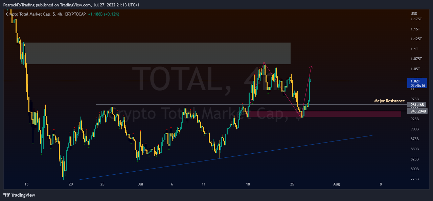
Task: Click the 825B price axis label
Action: [414, 159]
